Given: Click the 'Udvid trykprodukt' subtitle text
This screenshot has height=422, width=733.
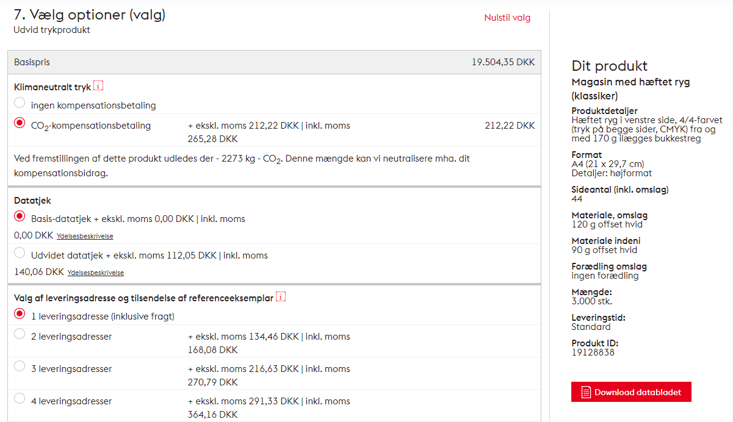Looking at the screenshot, I should click(52, 30).
